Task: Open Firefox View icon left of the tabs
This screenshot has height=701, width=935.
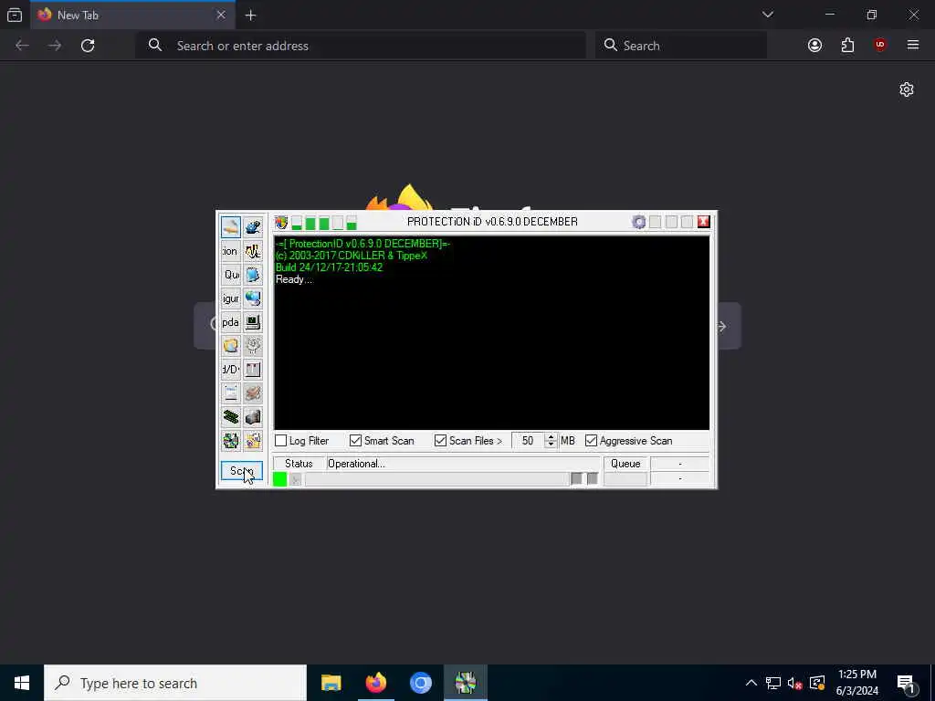Action: click(15, 15)
